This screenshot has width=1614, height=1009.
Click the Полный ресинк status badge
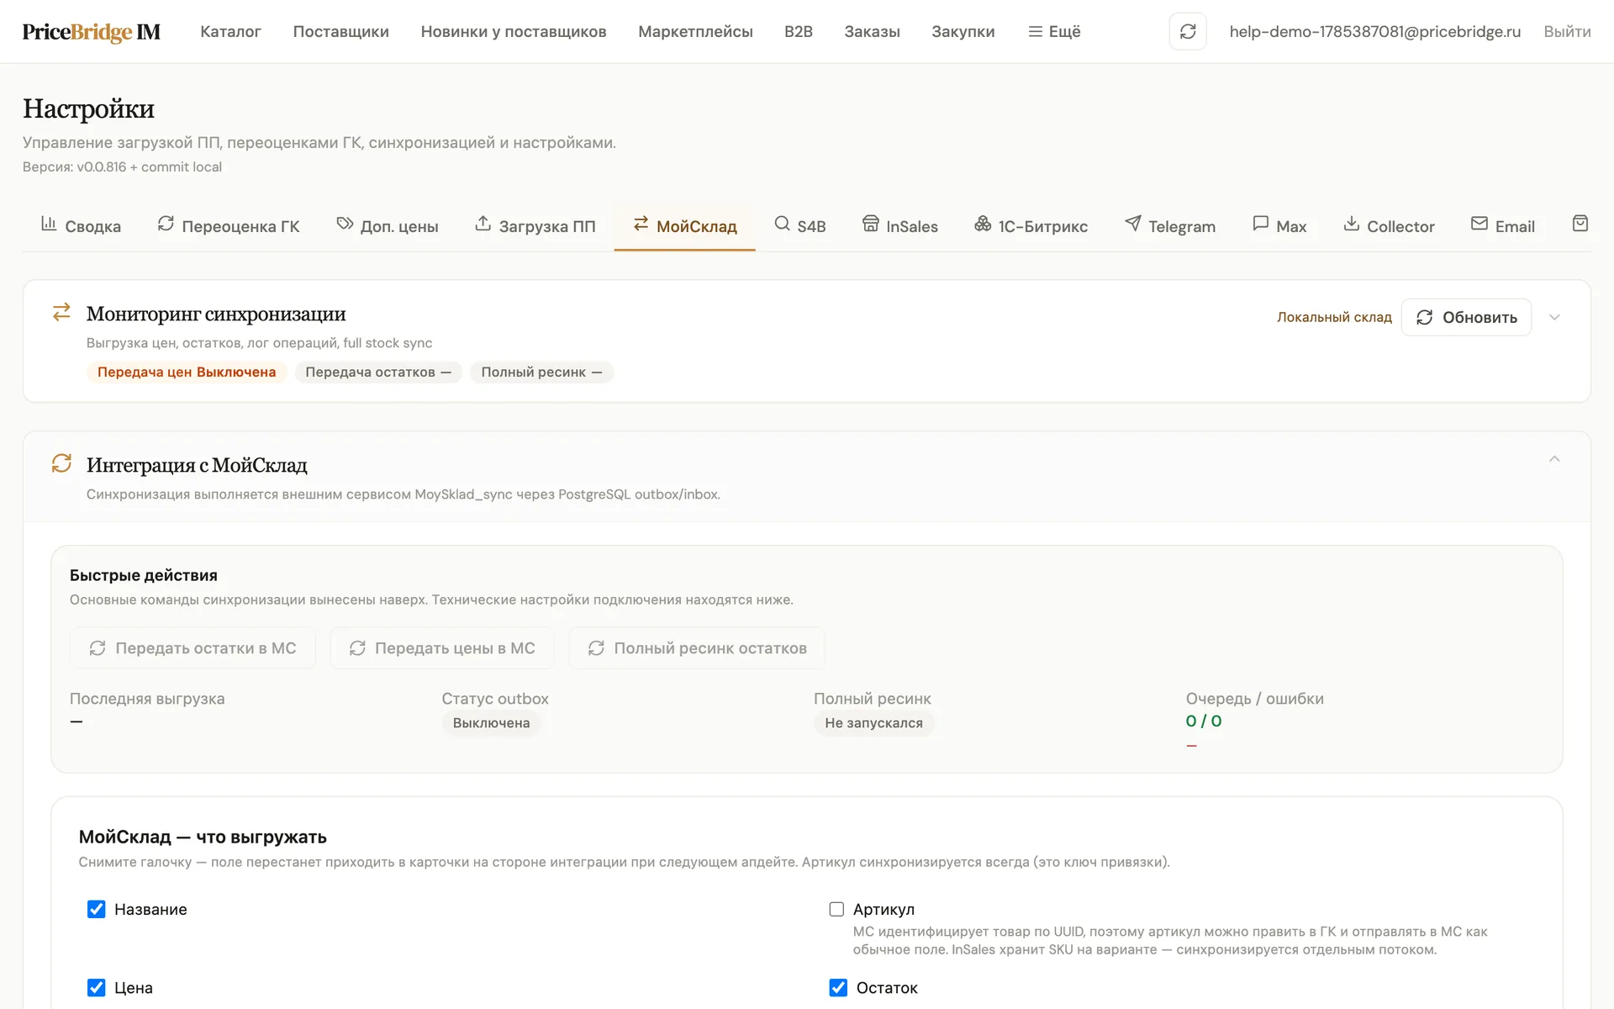click(541, 372)
